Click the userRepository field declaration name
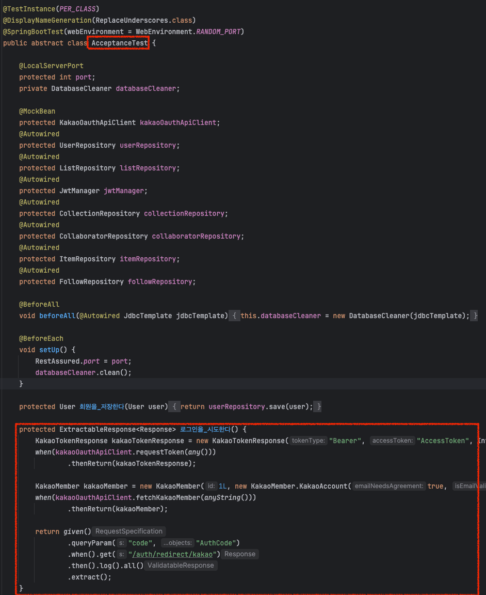This screenshot has height=595, width=486. (148, 145)
